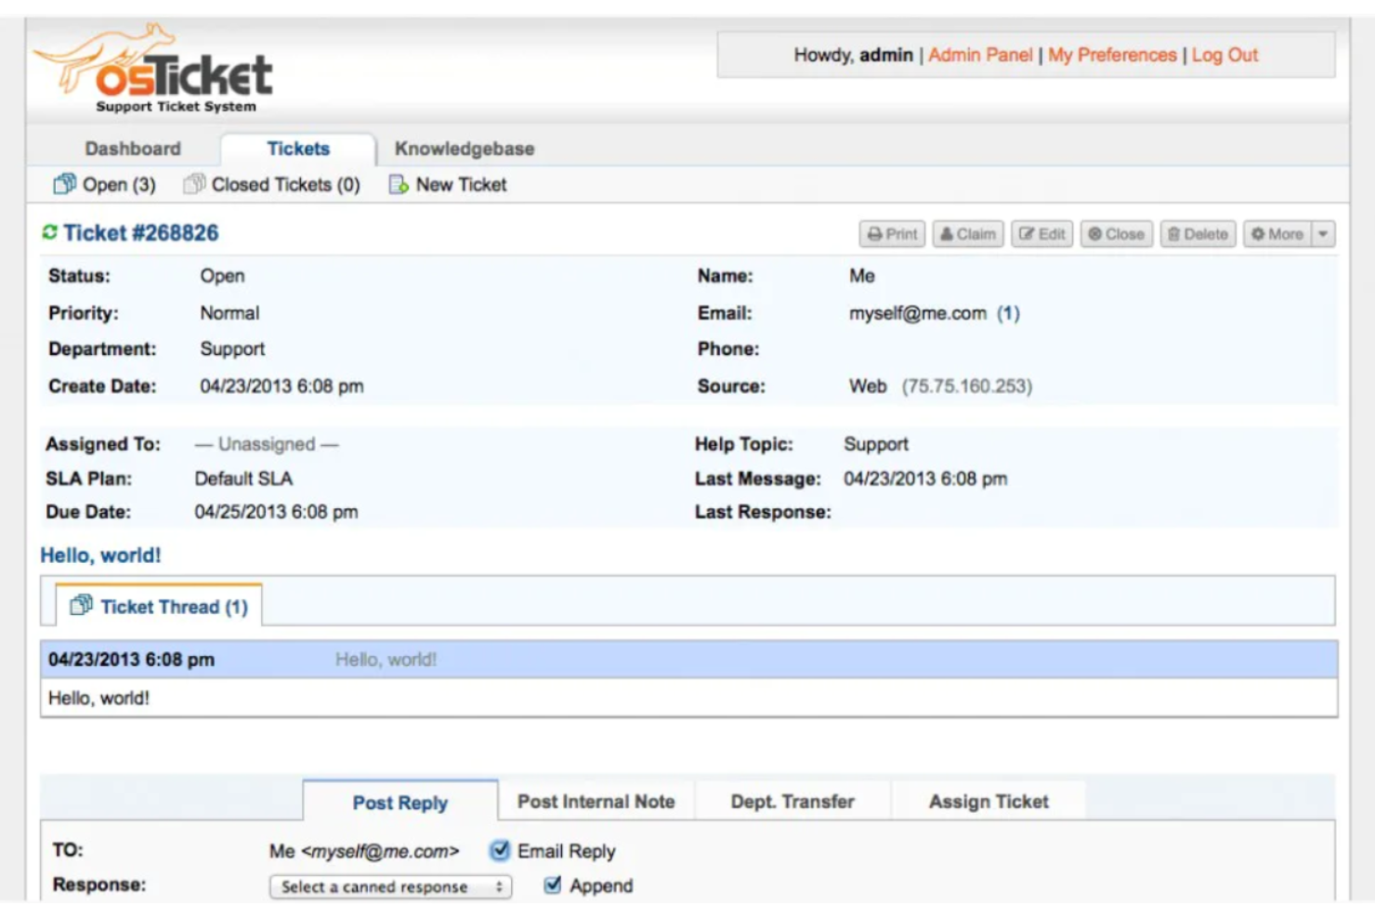Switch to the Knowledgebase tab
This screenshot has width=1375, height=917.
(x=465, y=148)
